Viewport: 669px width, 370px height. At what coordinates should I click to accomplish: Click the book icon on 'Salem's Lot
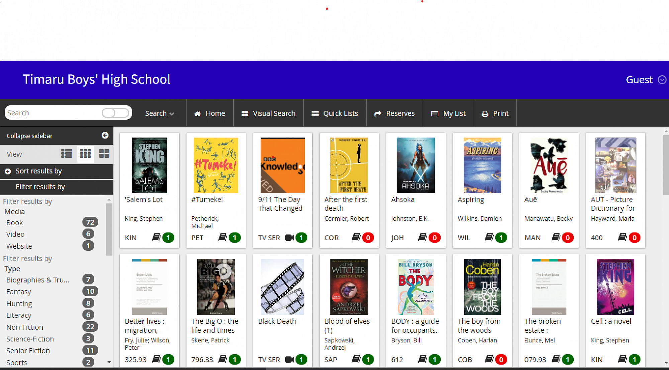[x=156, y=237]
